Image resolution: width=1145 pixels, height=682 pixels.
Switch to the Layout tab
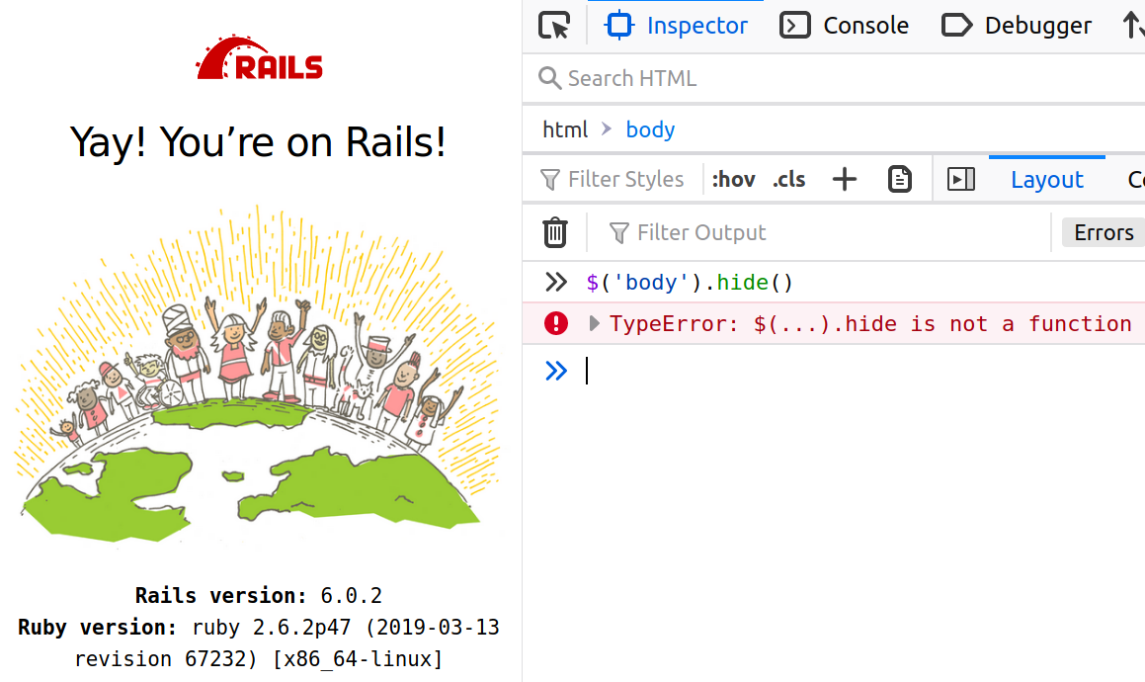coord(1046,179)
